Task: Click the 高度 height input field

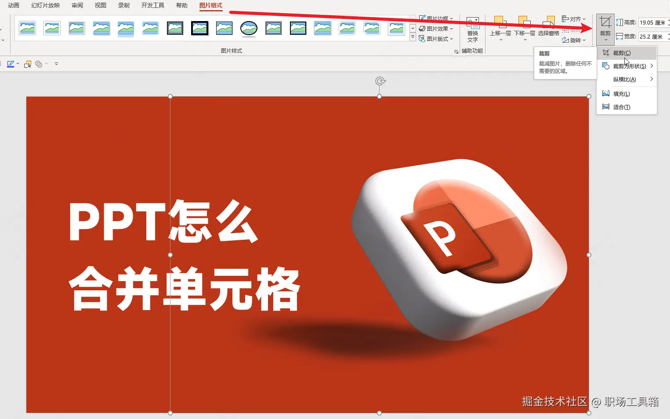Action: pyautogui.click(x=652, y=22)
